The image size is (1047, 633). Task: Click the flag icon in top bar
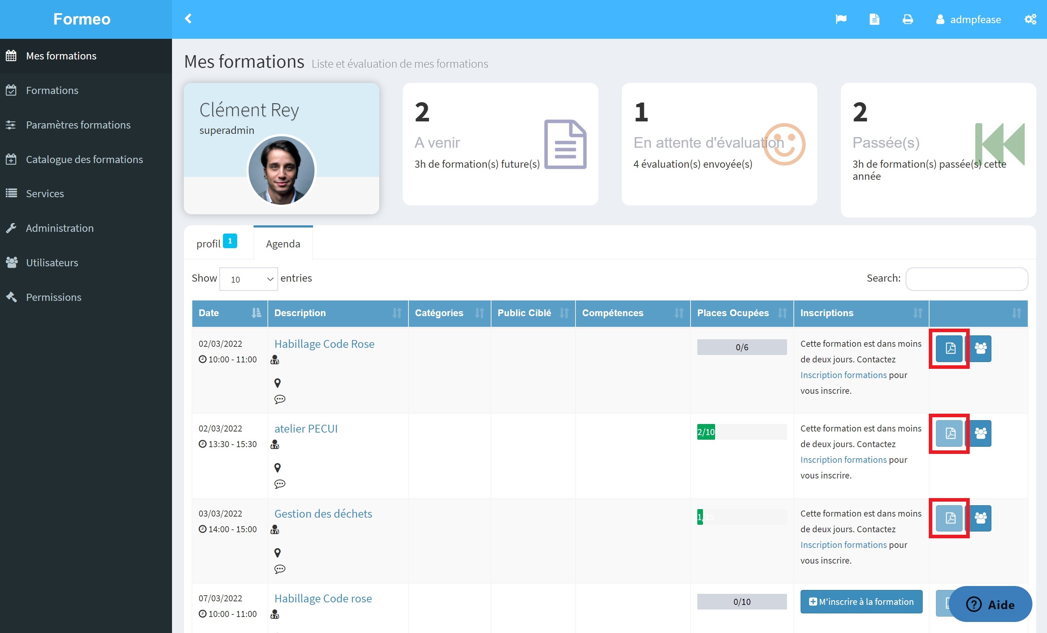841,19
